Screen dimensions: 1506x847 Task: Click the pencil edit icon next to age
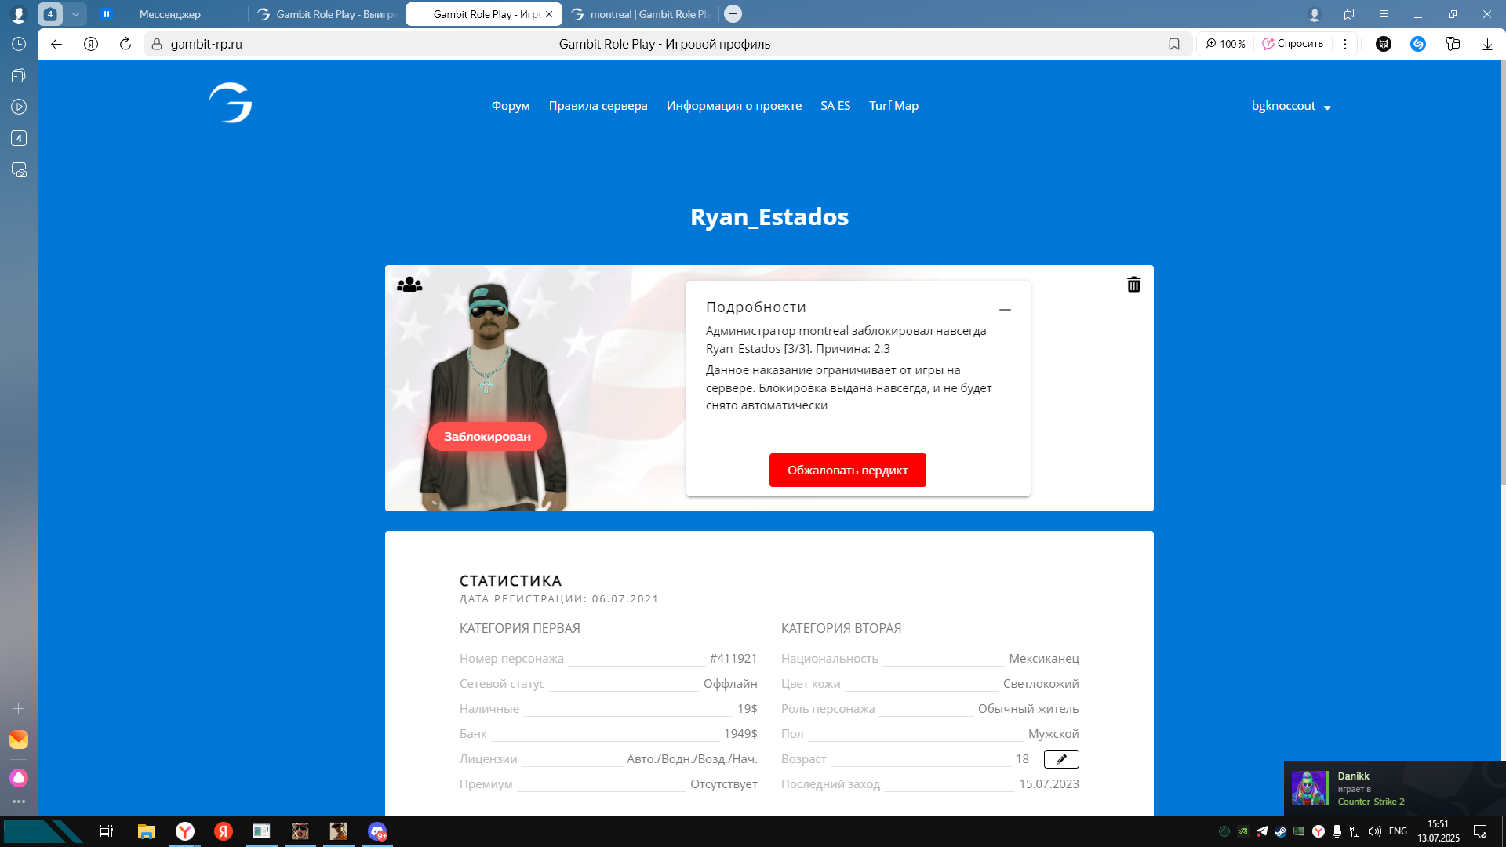(x=1061, y=759)
